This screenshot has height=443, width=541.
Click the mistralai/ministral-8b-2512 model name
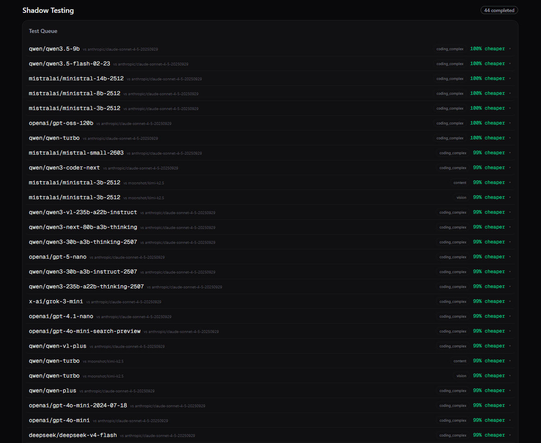[75, 93]
